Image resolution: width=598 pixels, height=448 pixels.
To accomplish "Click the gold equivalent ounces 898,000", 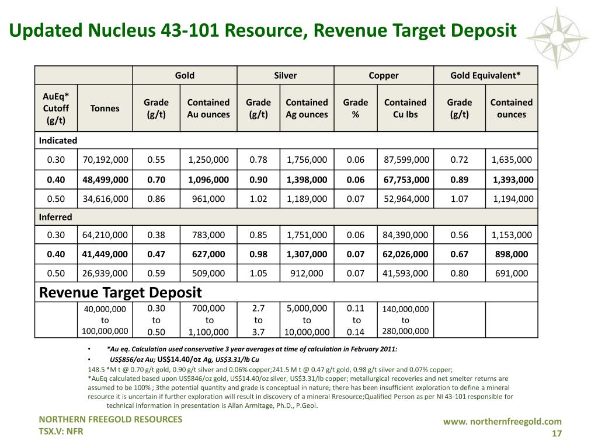I will tap(512, 254).
